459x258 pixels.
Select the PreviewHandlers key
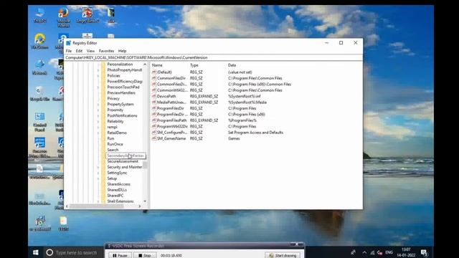pyautogui.click(x=121, y=92)
